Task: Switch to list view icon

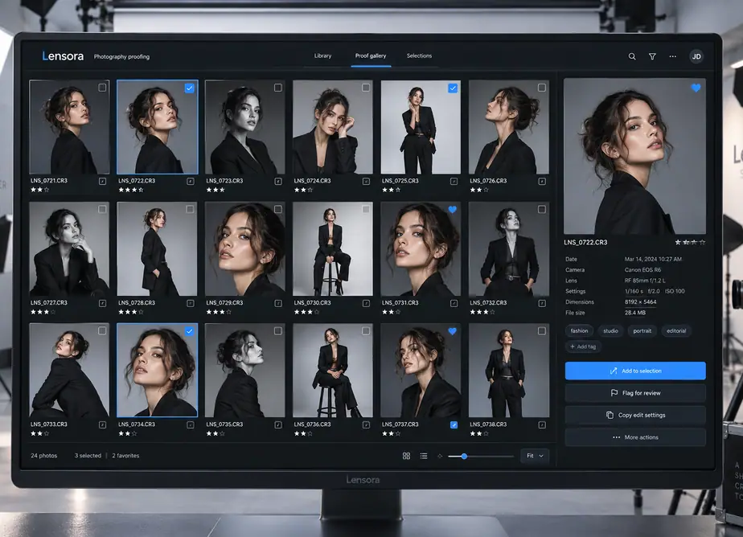Action: pyautogui.click(x=424, y=456)
